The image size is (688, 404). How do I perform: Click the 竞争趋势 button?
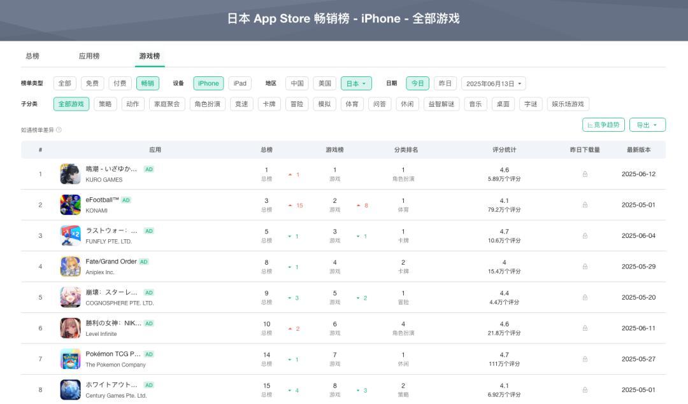point(603,125)
